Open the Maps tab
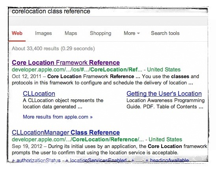This screenshot has width=216, height=170. point(71,33)
